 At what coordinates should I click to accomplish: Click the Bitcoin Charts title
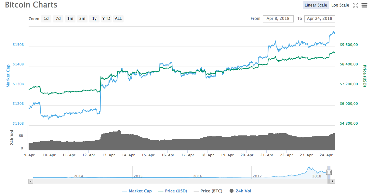coord(31,5)
